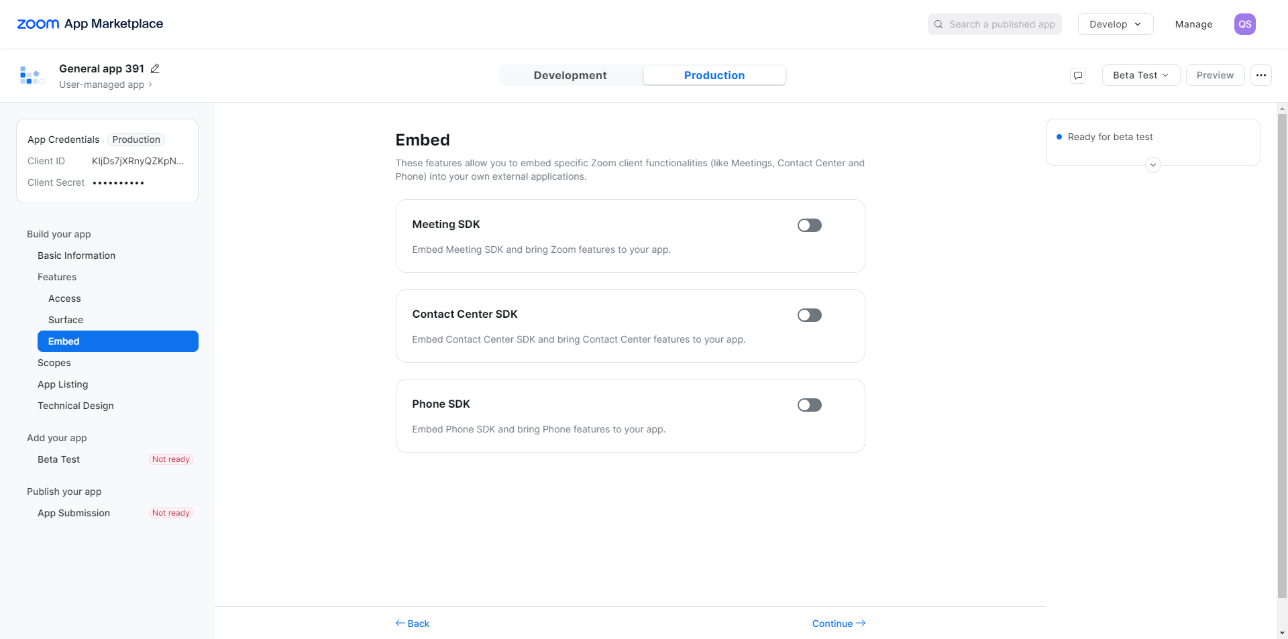Turn on the Contact Center SDK switch
The height and width of the screenshot is (639, 1288).
tap(809, 315)
